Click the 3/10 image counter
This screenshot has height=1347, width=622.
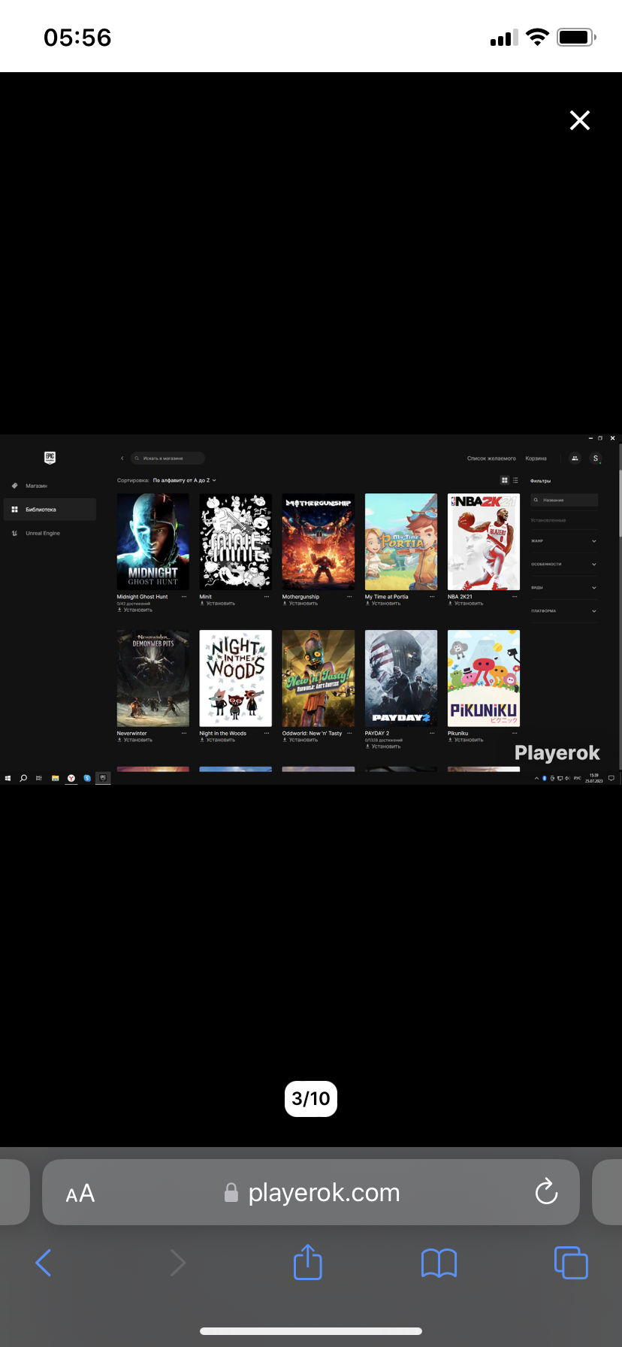point(311,1099)
